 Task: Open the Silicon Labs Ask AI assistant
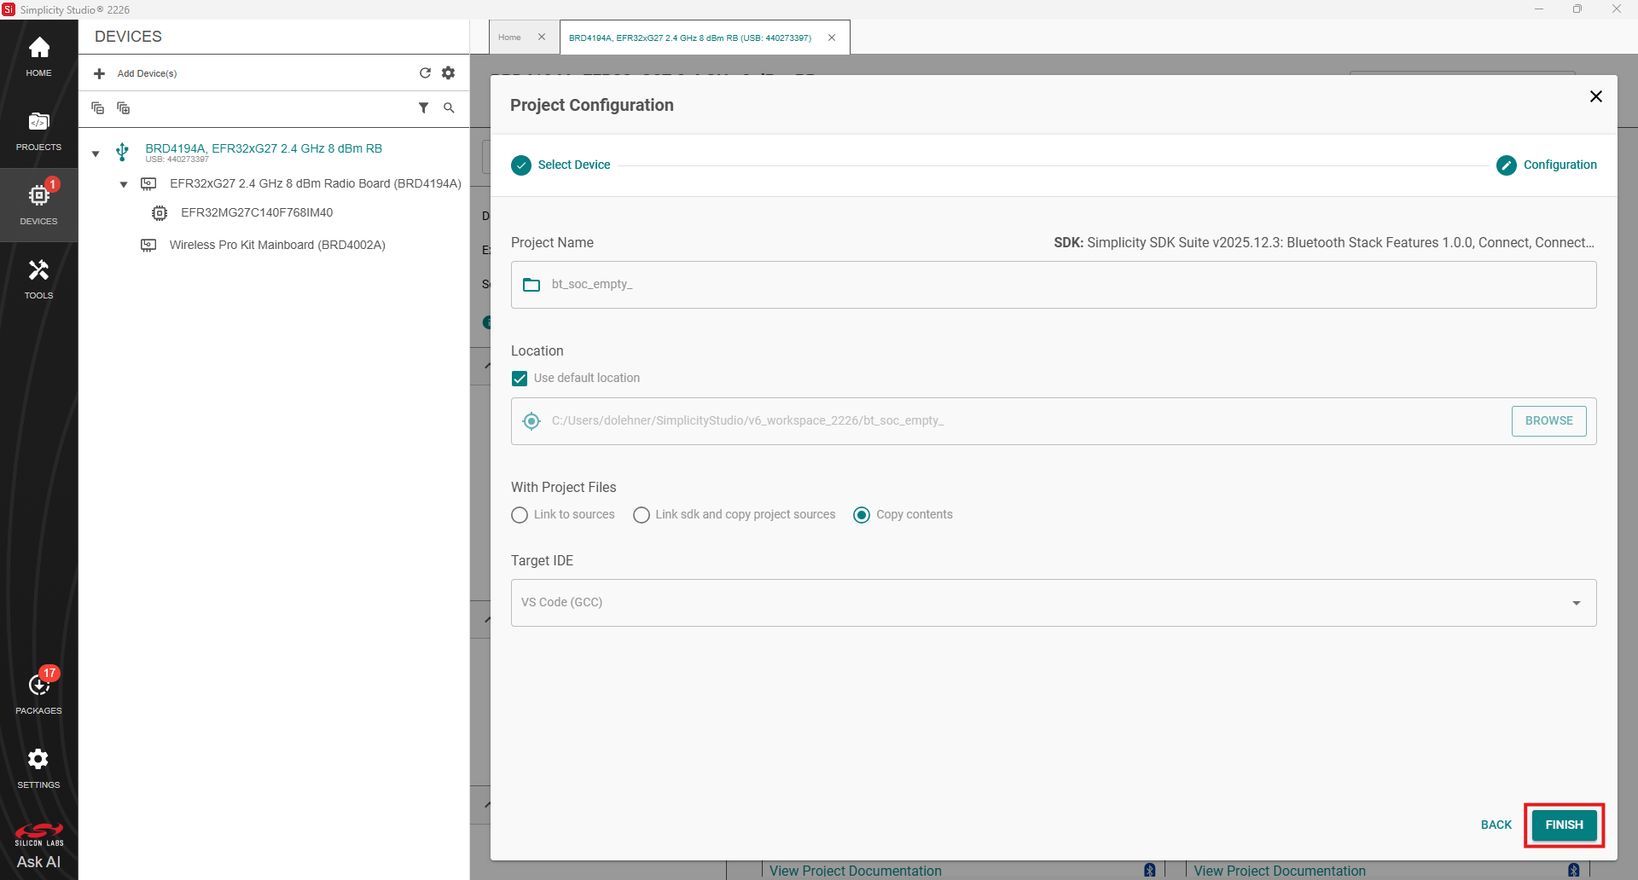click(38, 846)
